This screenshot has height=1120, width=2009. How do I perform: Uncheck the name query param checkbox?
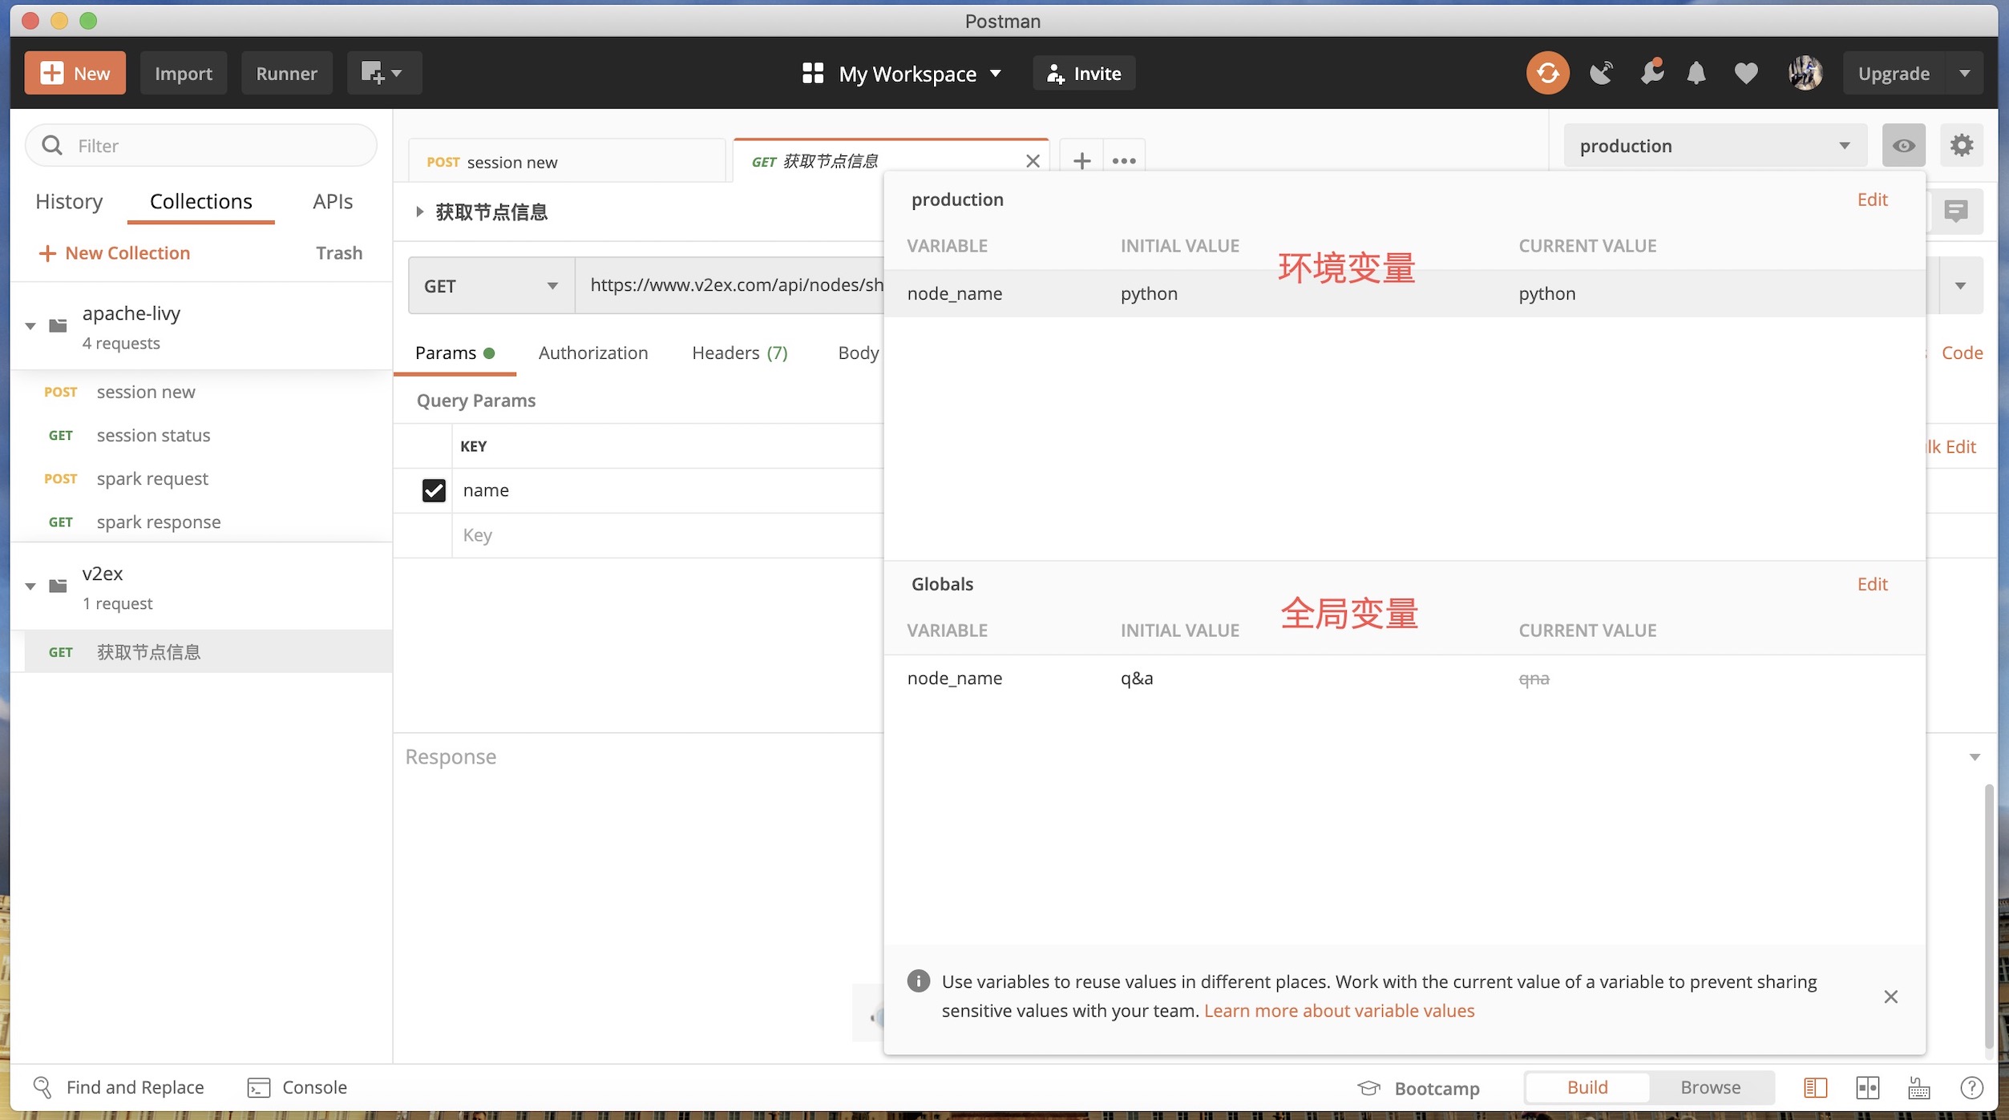(x=433, y=490)
